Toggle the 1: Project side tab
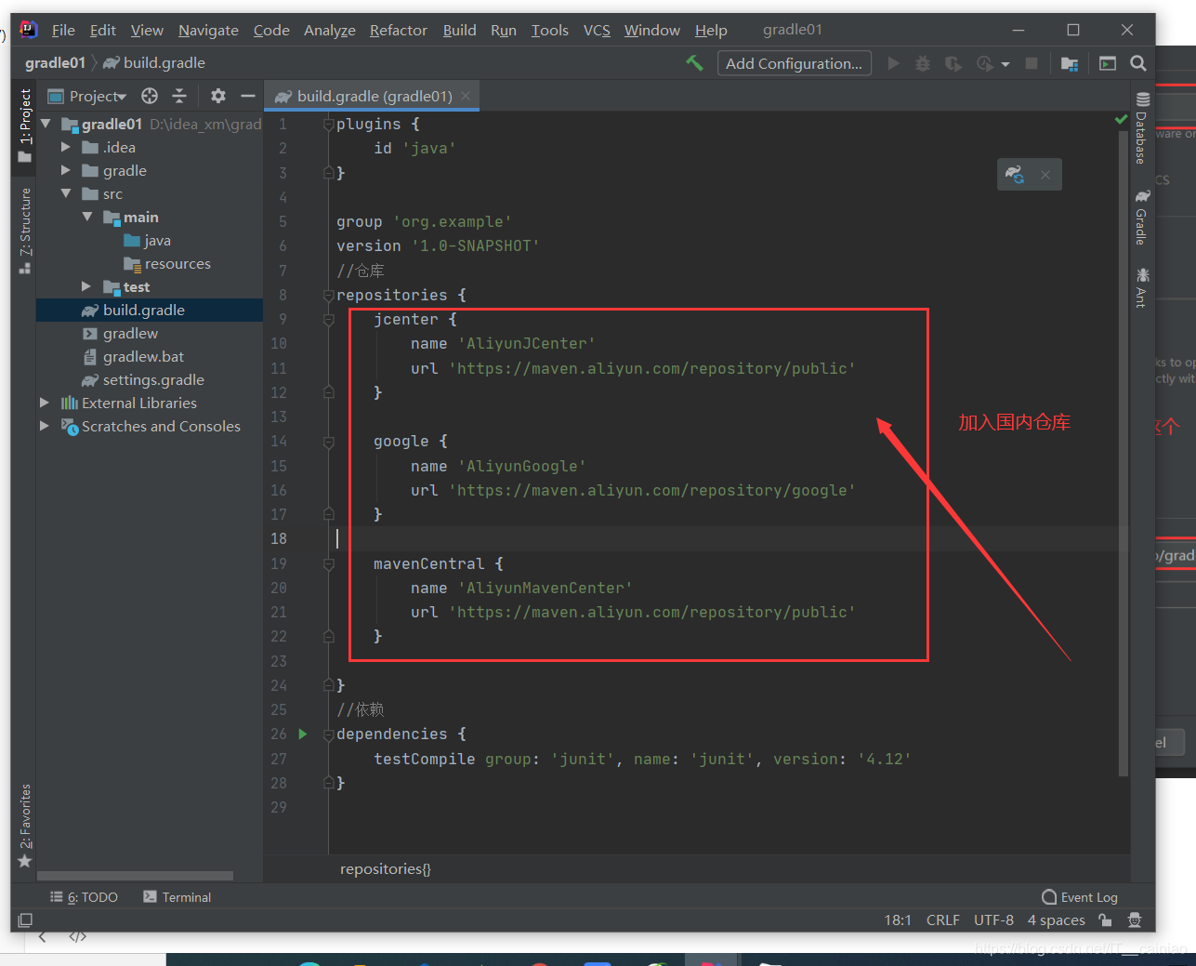Viewport: 1196px width, 966px height. (x=24, y=126)
